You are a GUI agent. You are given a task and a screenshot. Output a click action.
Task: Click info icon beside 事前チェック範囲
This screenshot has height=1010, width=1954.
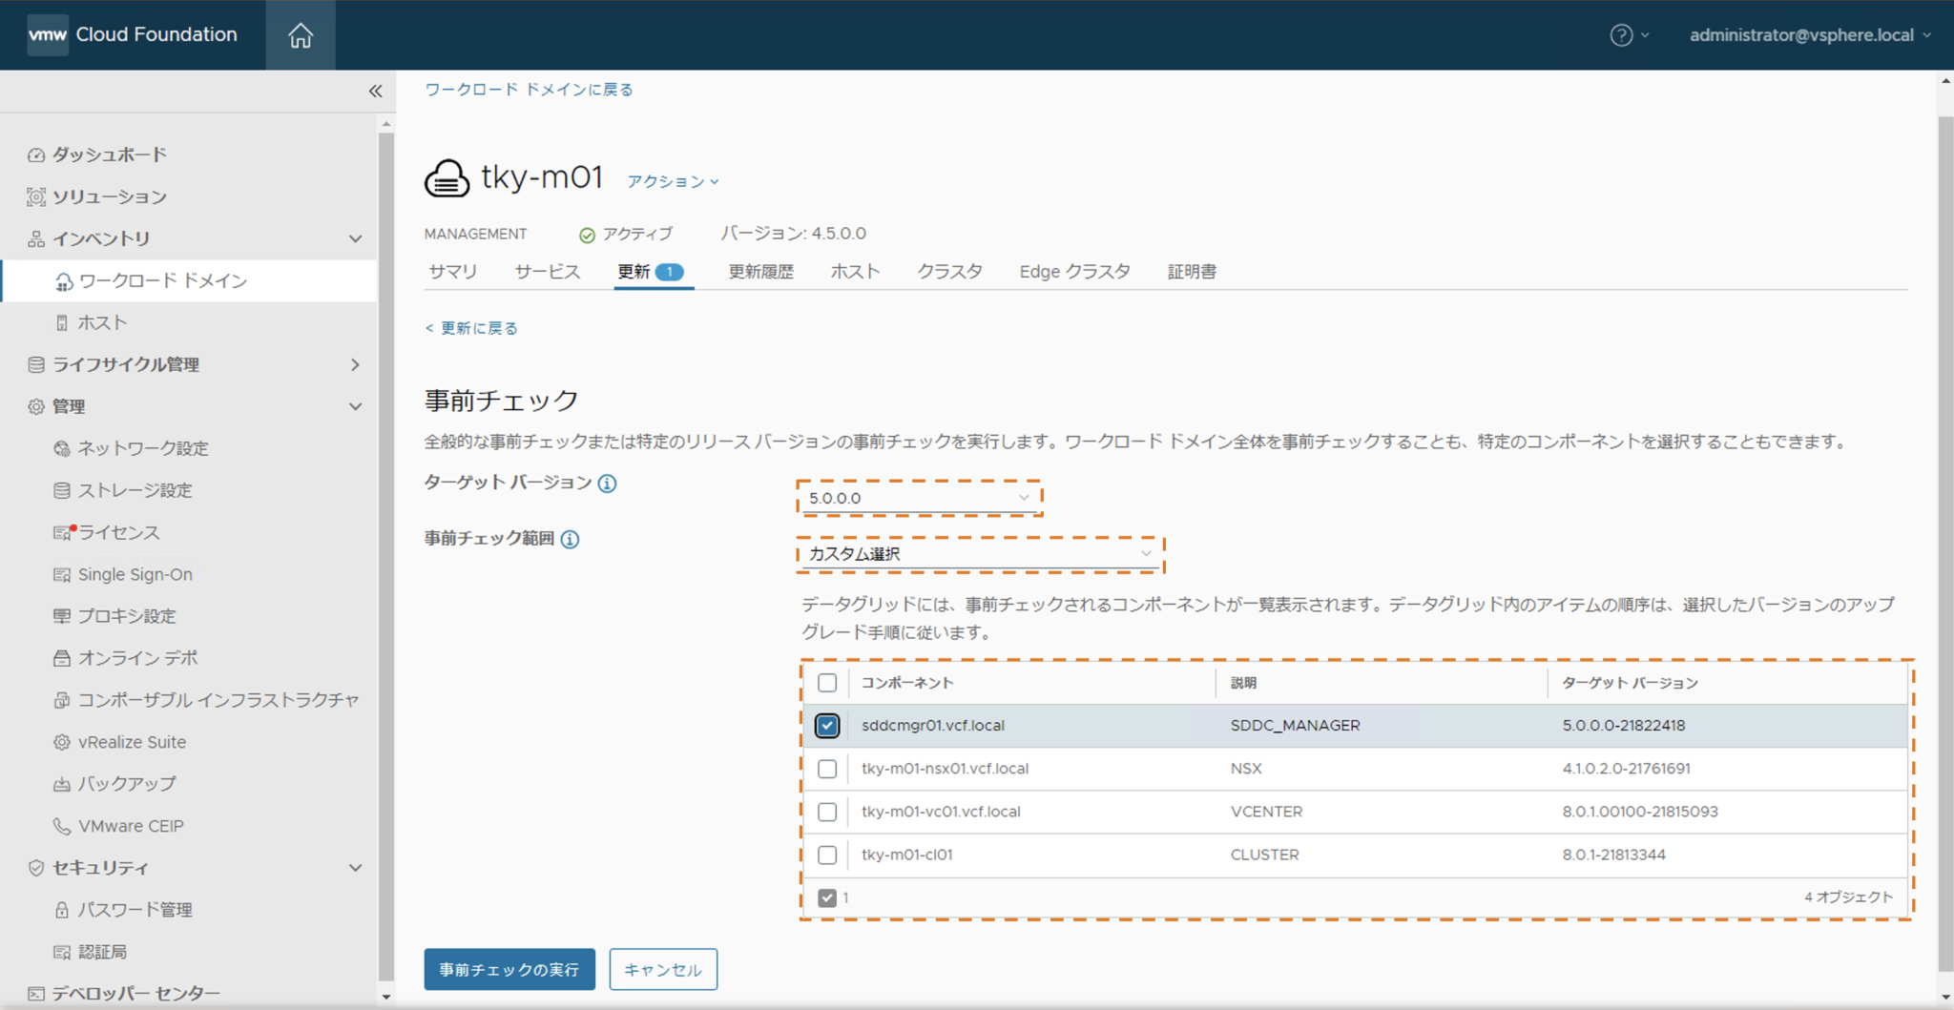pos(570,539)
